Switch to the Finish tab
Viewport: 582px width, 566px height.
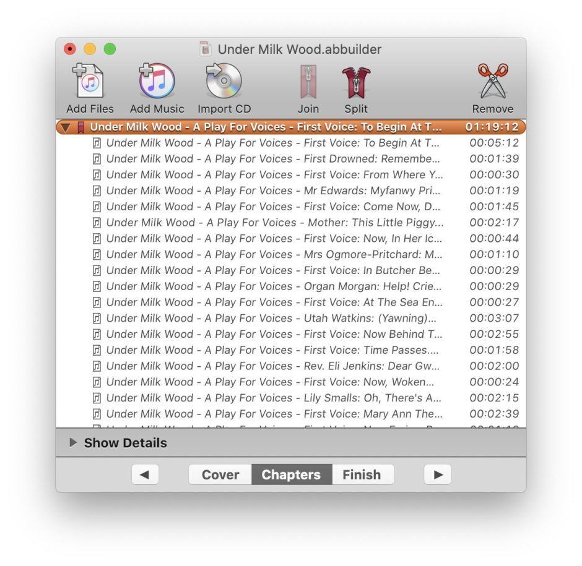(x=363, y=474)
